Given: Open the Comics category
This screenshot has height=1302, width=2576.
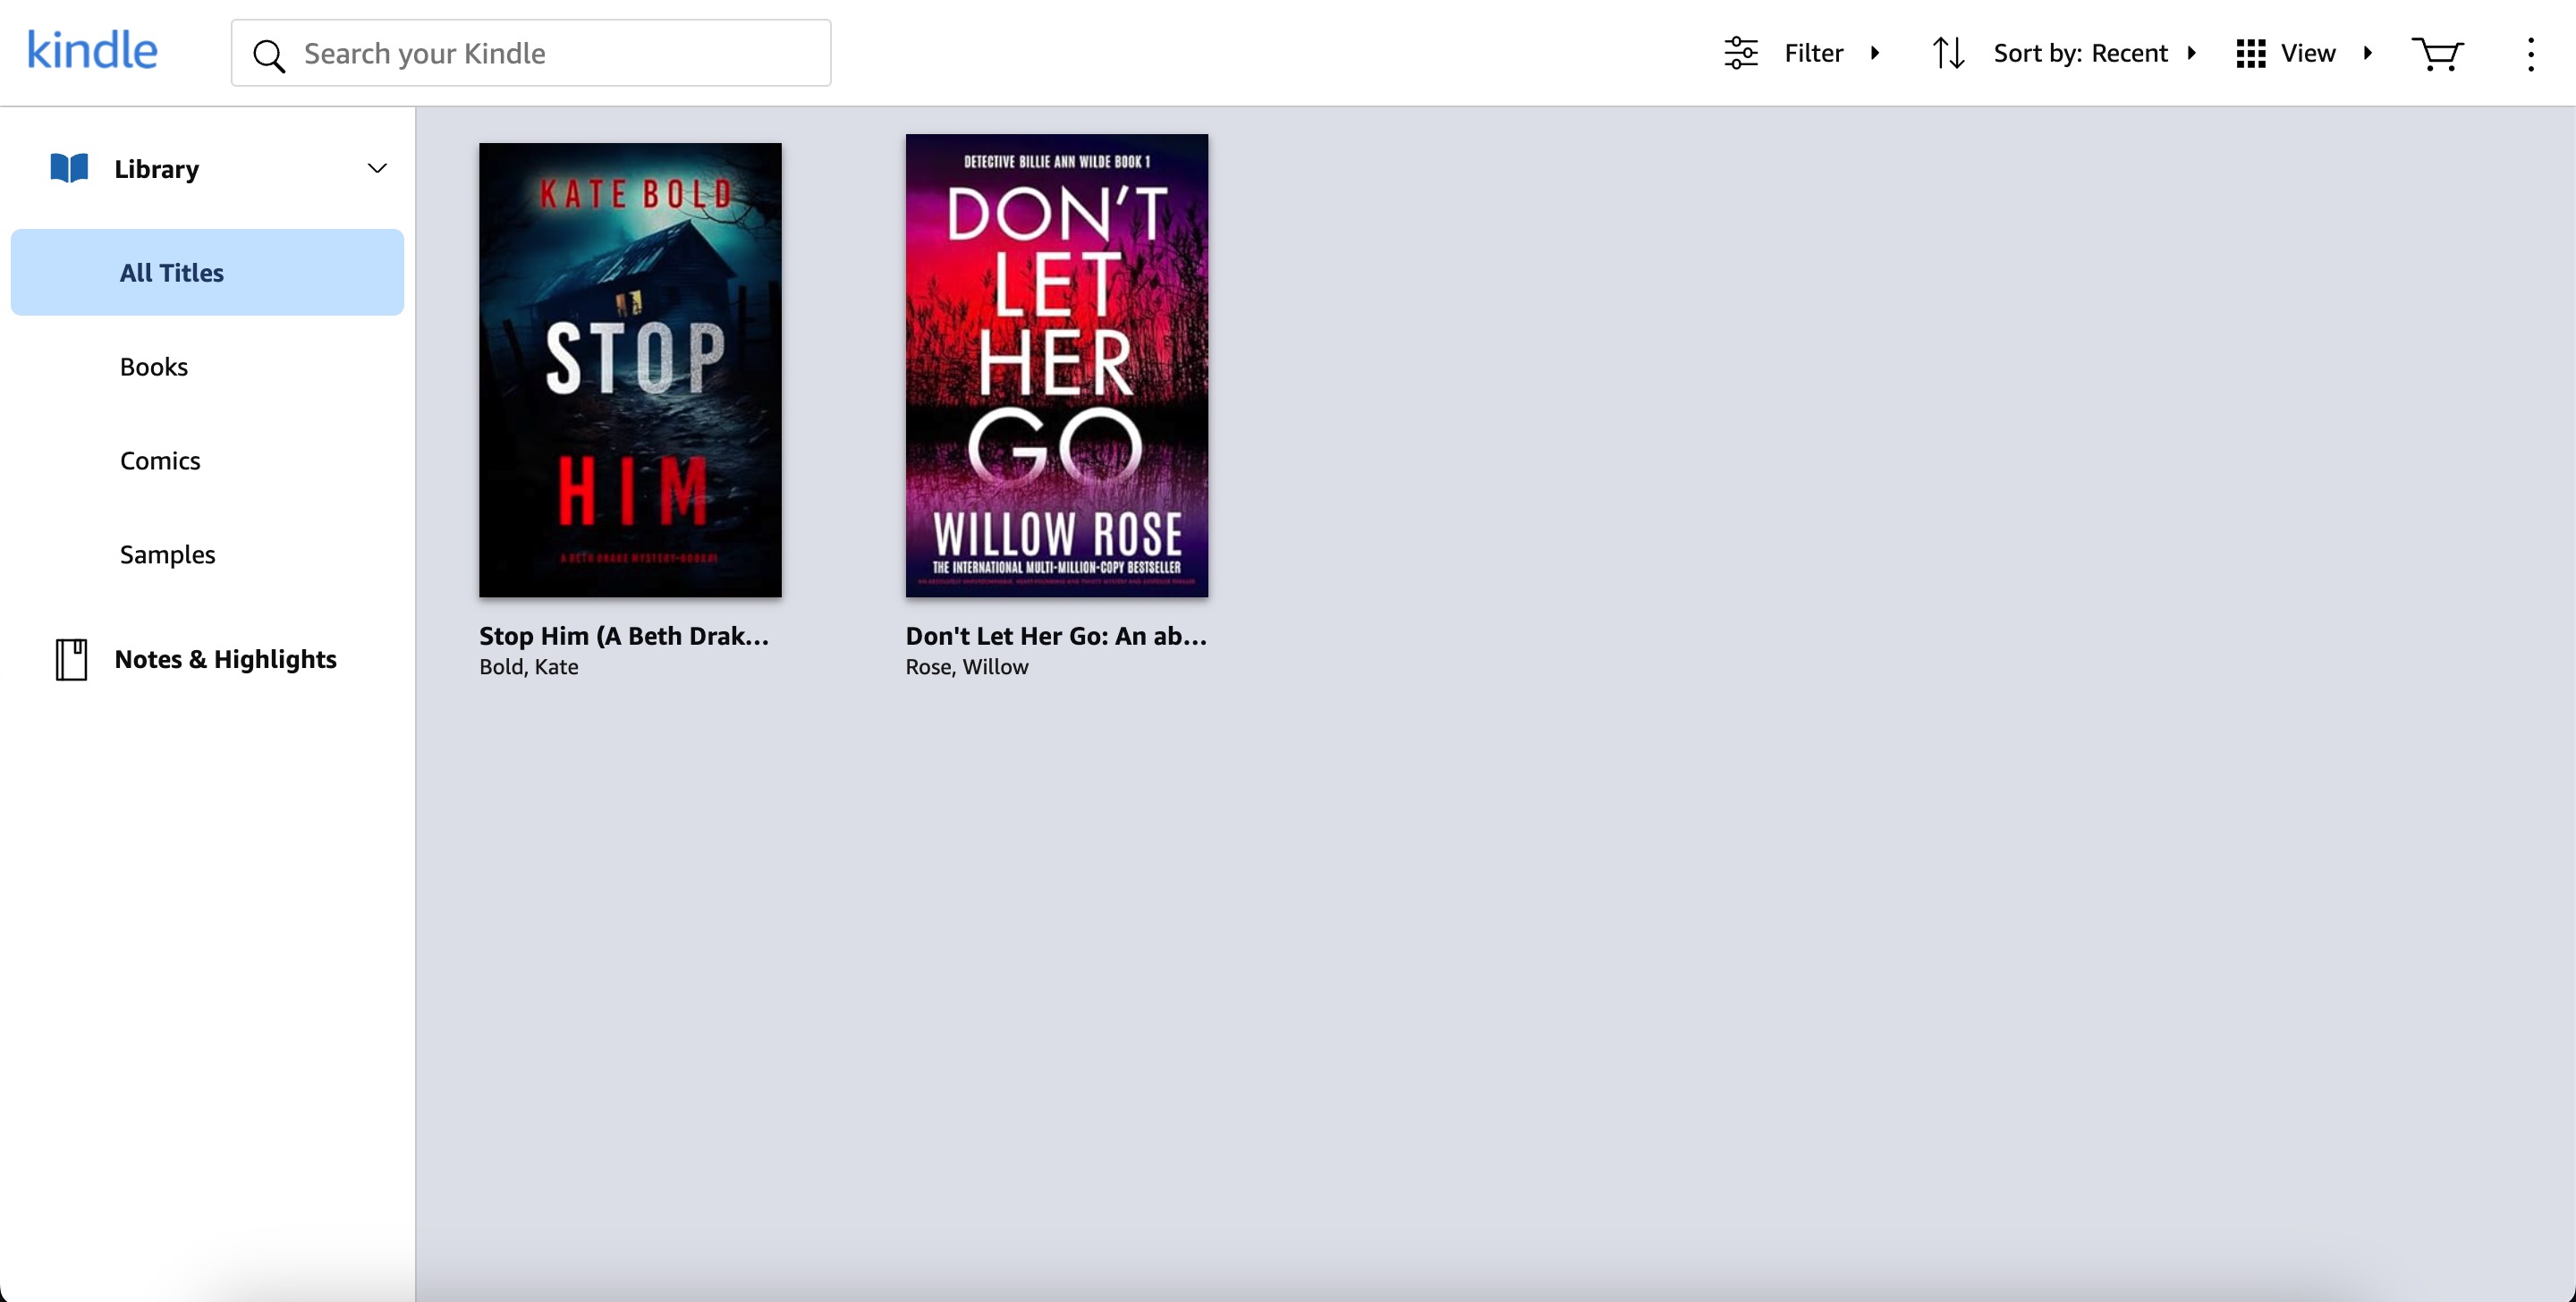Looking at the screenshot, I should point(160,460).
